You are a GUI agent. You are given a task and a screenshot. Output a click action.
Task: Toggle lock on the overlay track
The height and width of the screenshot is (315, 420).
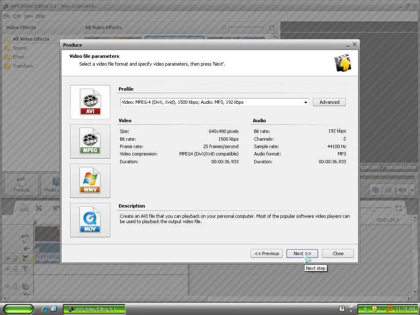[x=15, y=287]
